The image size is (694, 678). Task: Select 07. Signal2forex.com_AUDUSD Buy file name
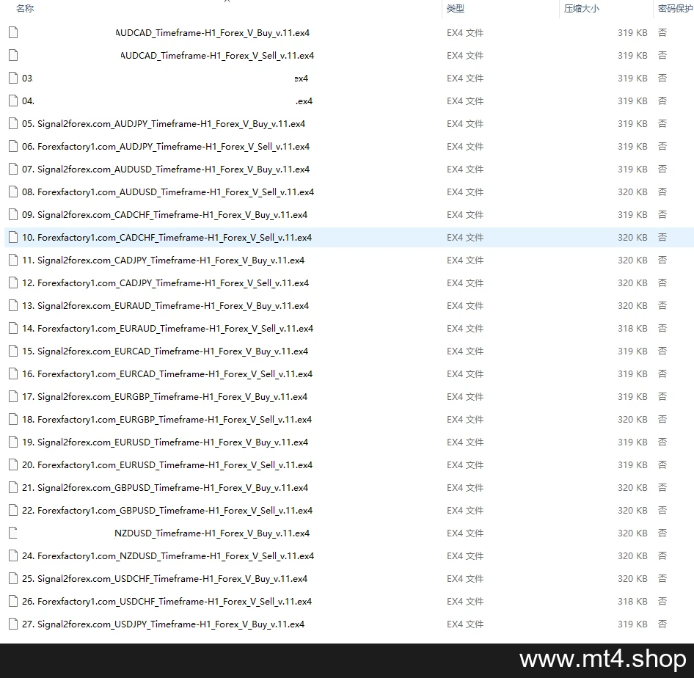166,169
